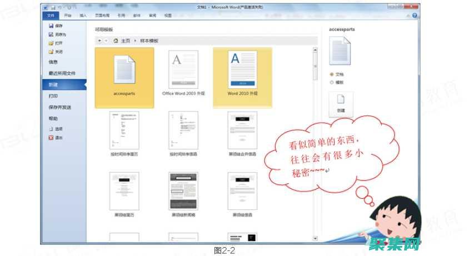469x256 pixels.
Task: Open 帮助 (Help) in the sidebar
Action: coord(53,118)
